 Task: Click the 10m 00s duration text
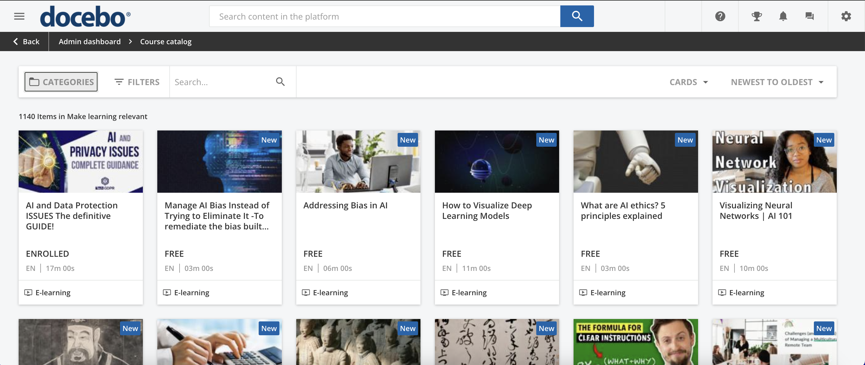click(x=753, y=268)
